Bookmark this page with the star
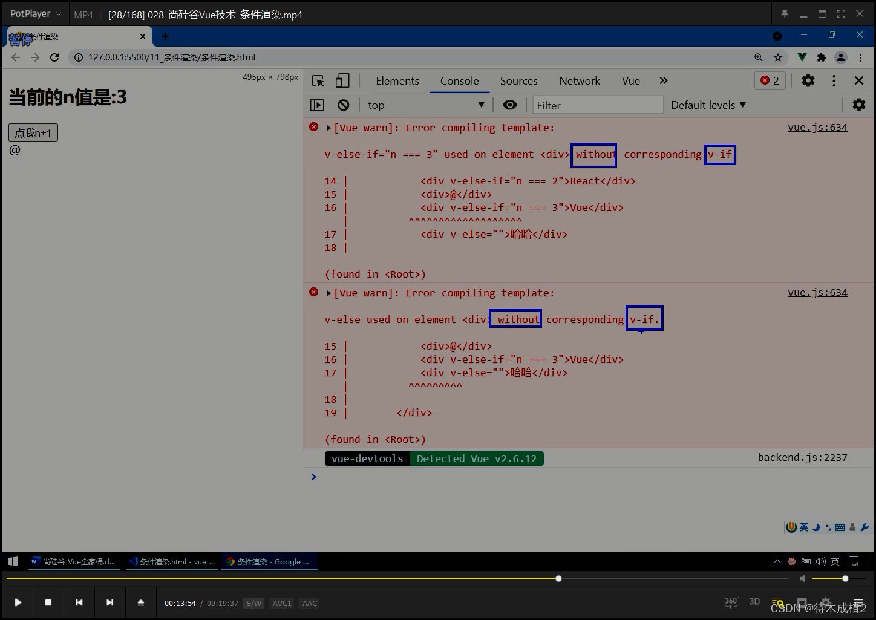 [x=778, y=57]
